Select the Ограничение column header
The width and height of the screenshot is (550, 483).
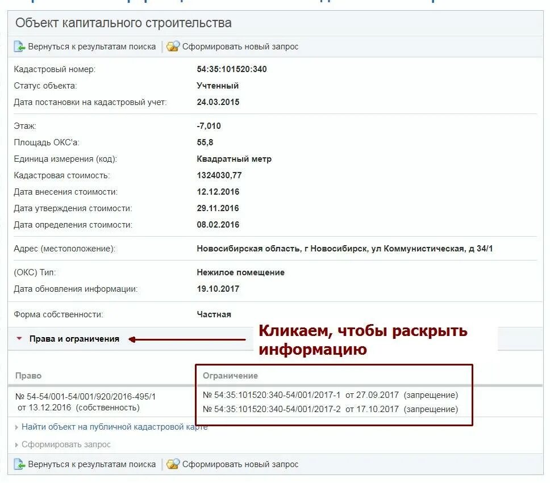(x=230, y=376)
